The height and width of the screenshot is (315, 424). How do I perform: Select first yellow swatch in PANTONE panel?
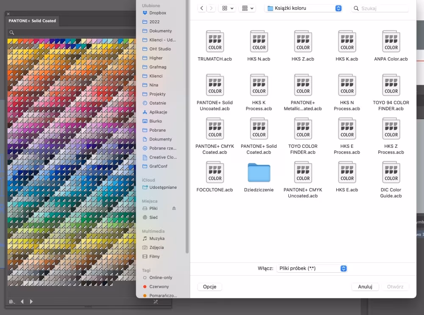click(10, 41)
